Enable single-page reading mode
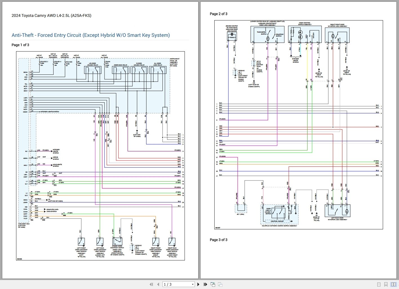 click(x=379, y=284)
